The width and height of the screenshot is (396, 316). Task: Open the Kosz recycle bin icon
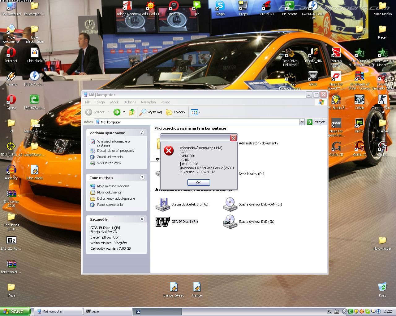(x=382, y=290)
